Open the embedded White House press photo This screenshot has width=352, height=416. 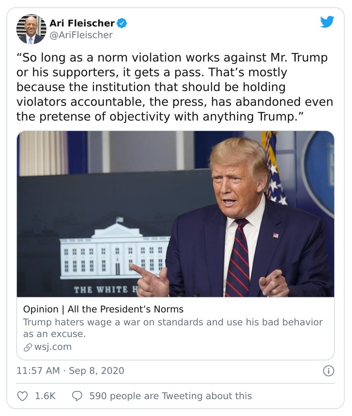tap(176, 214)
